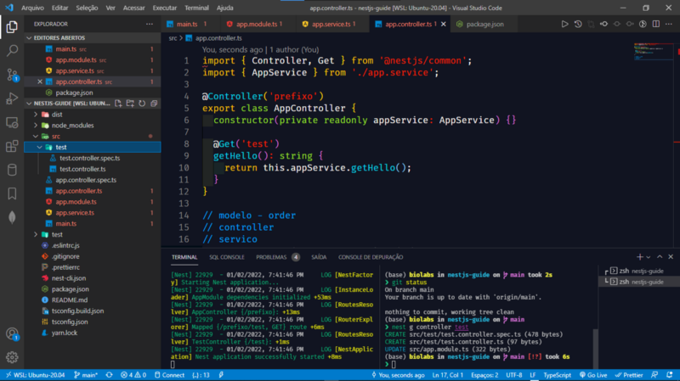Click WSL: Ubuntu-20.04 remote indicator
This screenshot has width=680, height=381.
[35, 375]
